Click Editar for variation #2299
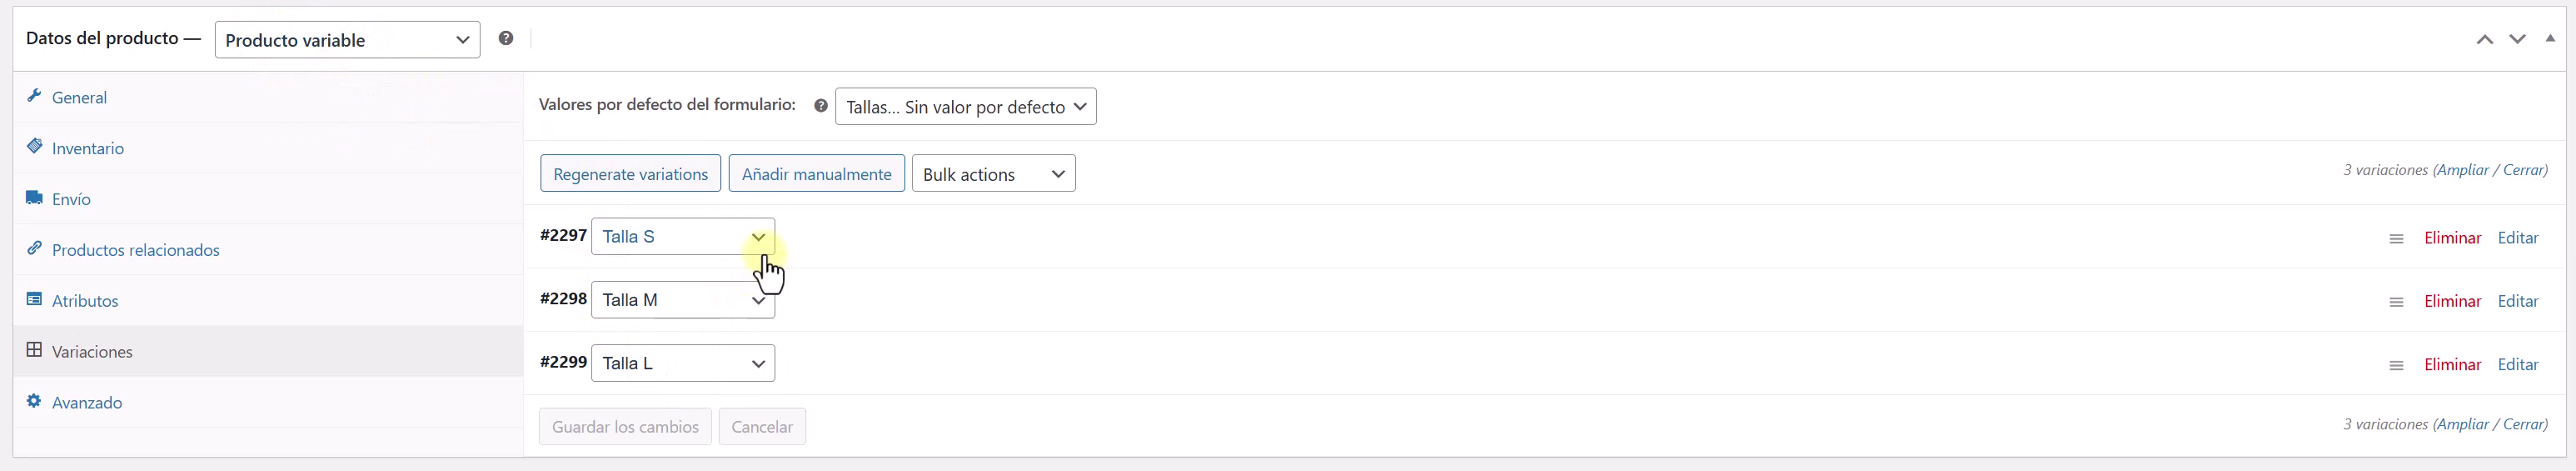This screenshot has height=471, width=2576. point(2518,365)
